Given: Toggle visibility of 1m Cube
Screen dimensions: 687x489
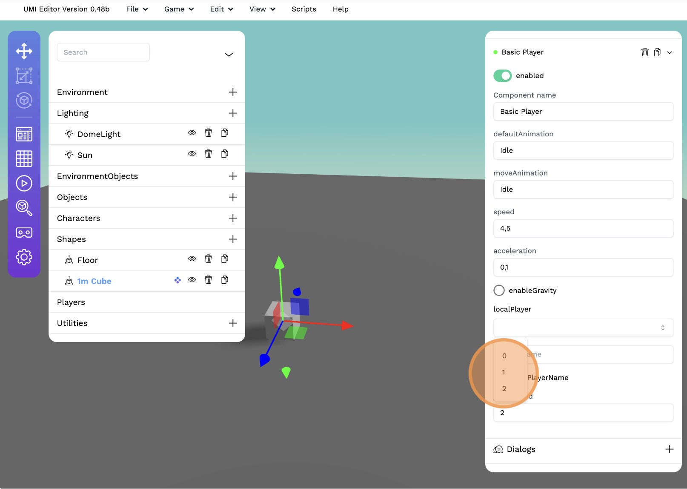Looking at the screenshot, I should point(192,280).
